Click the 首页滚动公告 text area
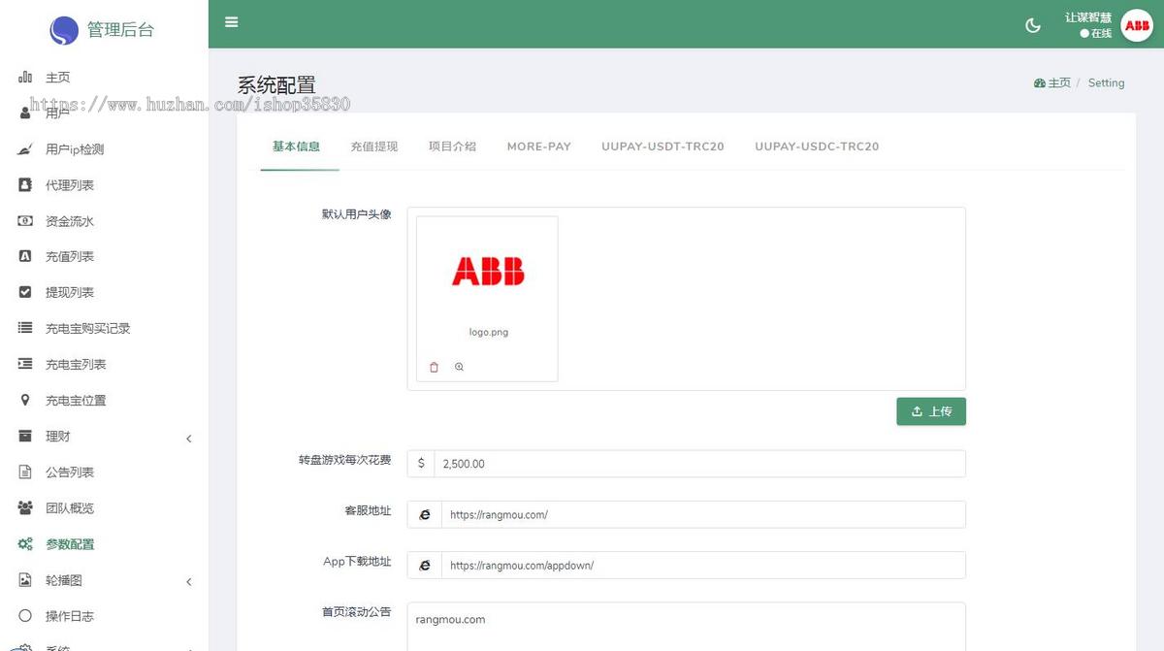1164x651 pixels. 687,627
